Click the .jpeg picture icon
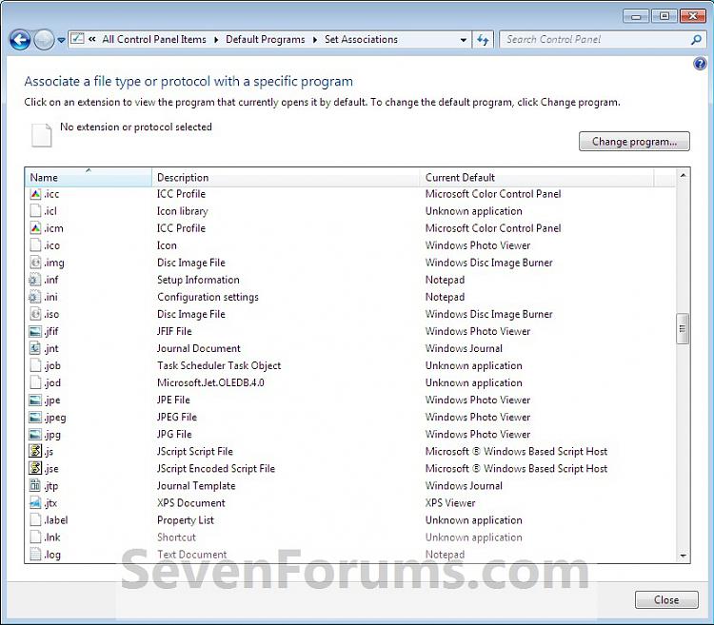 coord(35,417)
